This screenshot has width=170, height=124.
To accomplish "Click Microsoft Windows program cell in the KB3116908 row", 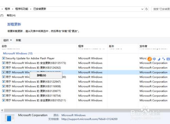I will (90, 86).
